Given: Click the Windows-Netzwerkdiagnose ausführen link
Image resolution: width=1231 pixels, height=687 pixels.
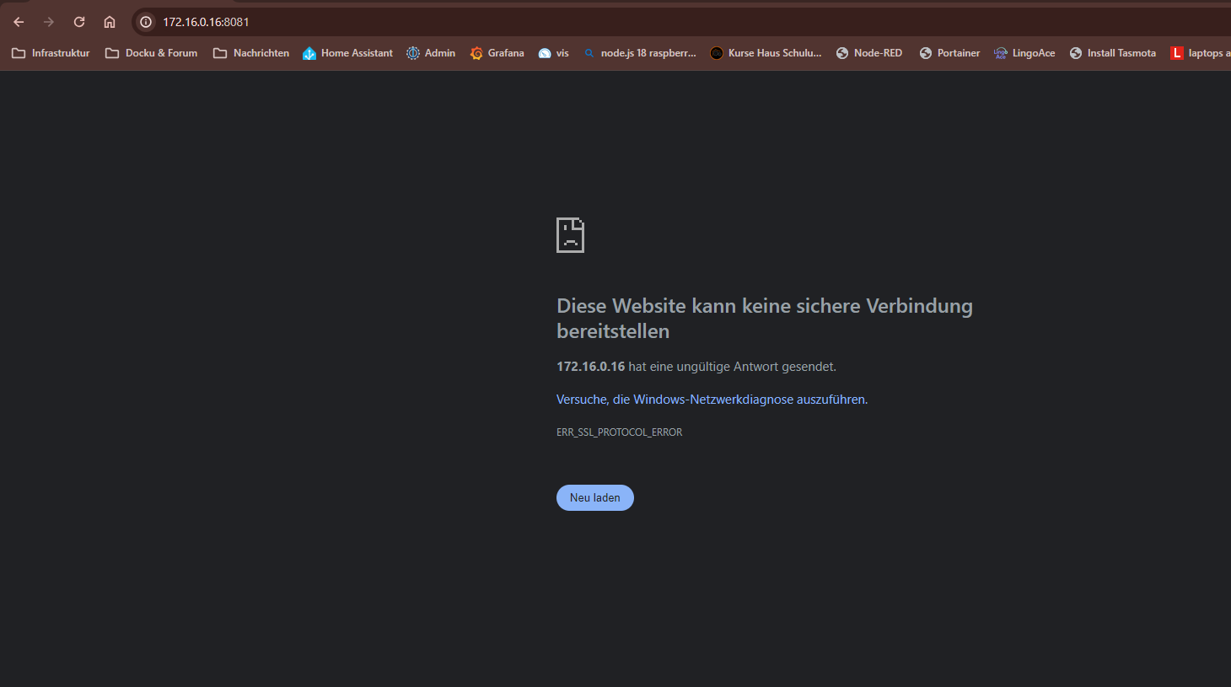Looking at the screenshot, I should [712, 400].
